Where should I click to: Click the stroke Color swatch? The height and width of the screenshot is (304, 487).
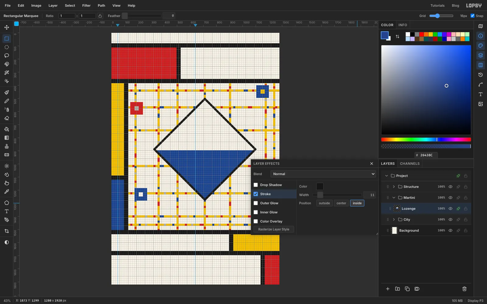coord(320,186)
